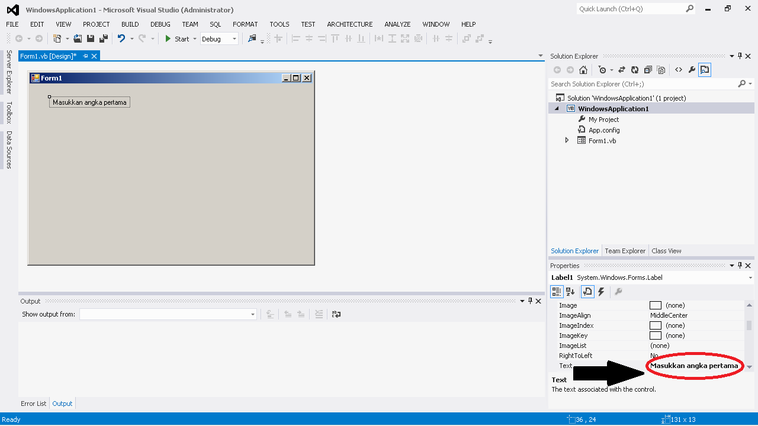Open the Show output from dropdown
The width and height of the screenshot is (758, 426).
tap(252, 314)
